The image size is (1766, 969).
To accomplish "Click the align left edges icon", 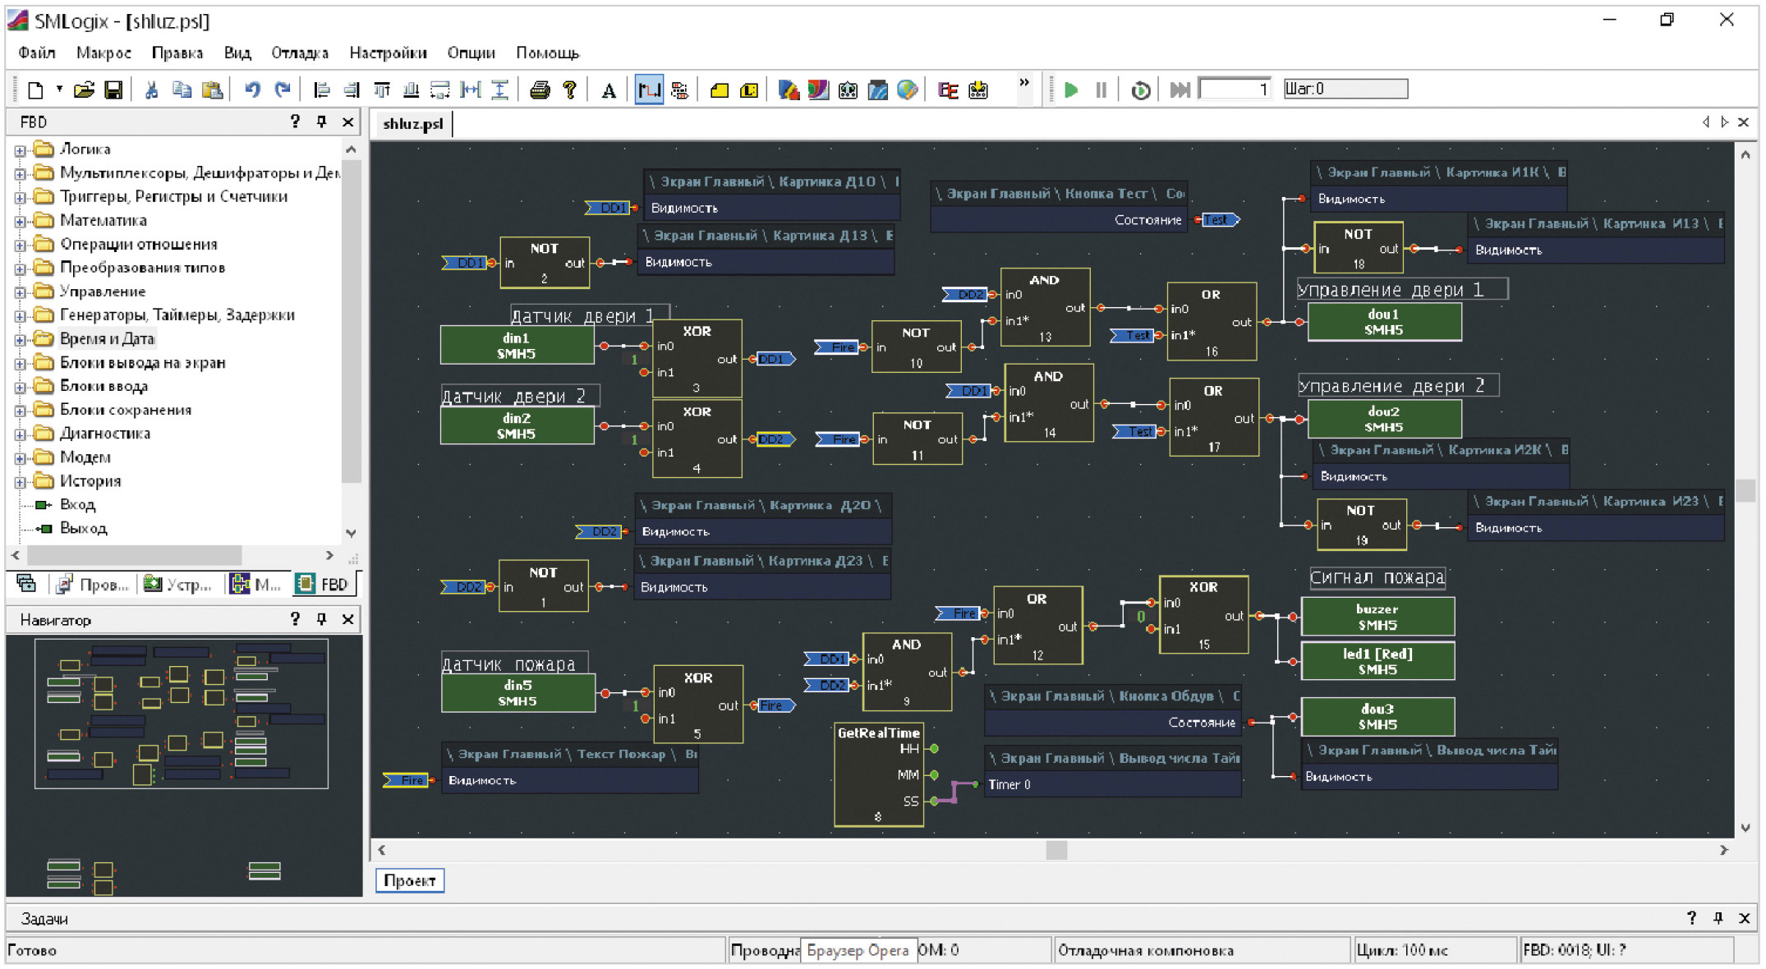I will click(322, 90).
